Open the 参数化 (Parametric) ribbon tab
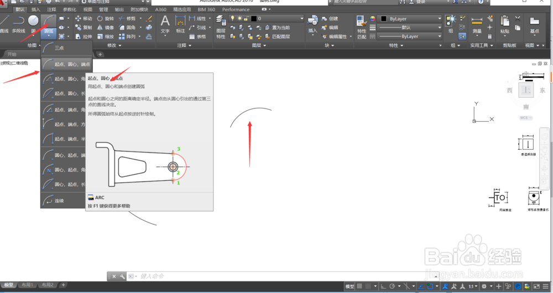553x293 pixels. (x=69, y=9)
